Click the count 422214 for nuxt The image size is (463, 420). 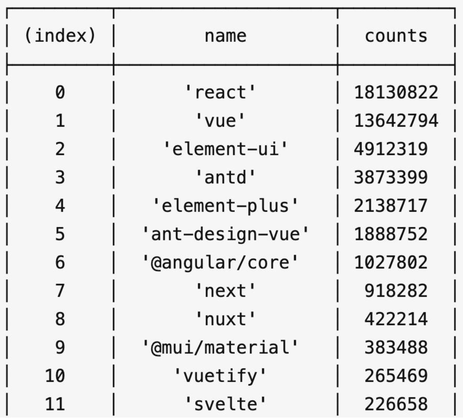pyautogui.click(x=396, y=319)
